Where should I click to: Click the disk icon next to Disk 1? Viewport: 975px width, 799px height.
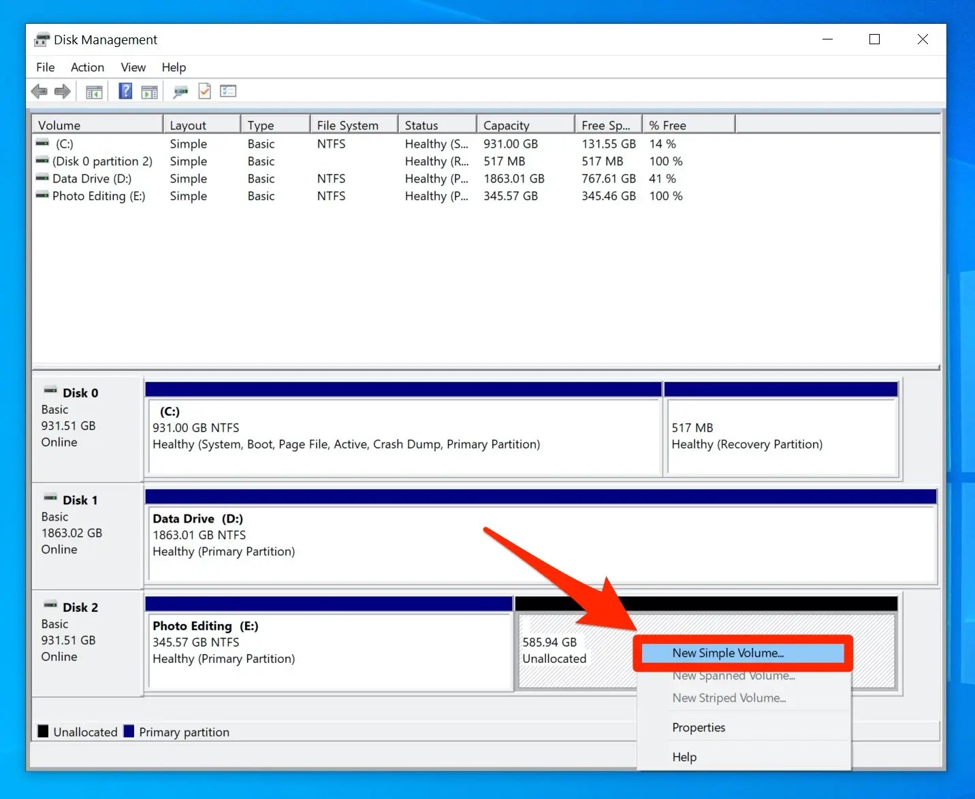click(50, 499)
